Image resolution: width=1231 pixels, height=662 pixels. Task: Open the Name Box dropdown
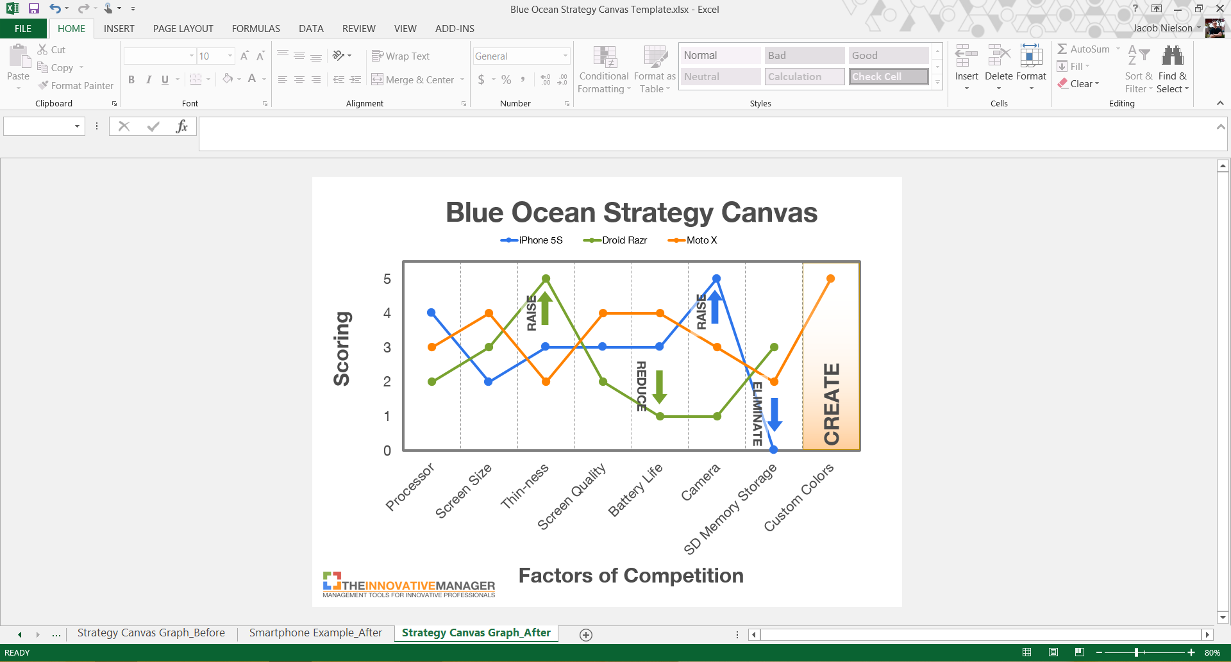[77, 126]
